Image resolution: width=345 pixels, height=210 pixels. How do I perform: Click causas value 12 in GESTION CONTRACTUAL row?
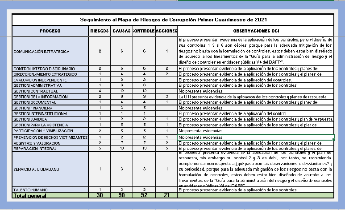coord(122,91)
